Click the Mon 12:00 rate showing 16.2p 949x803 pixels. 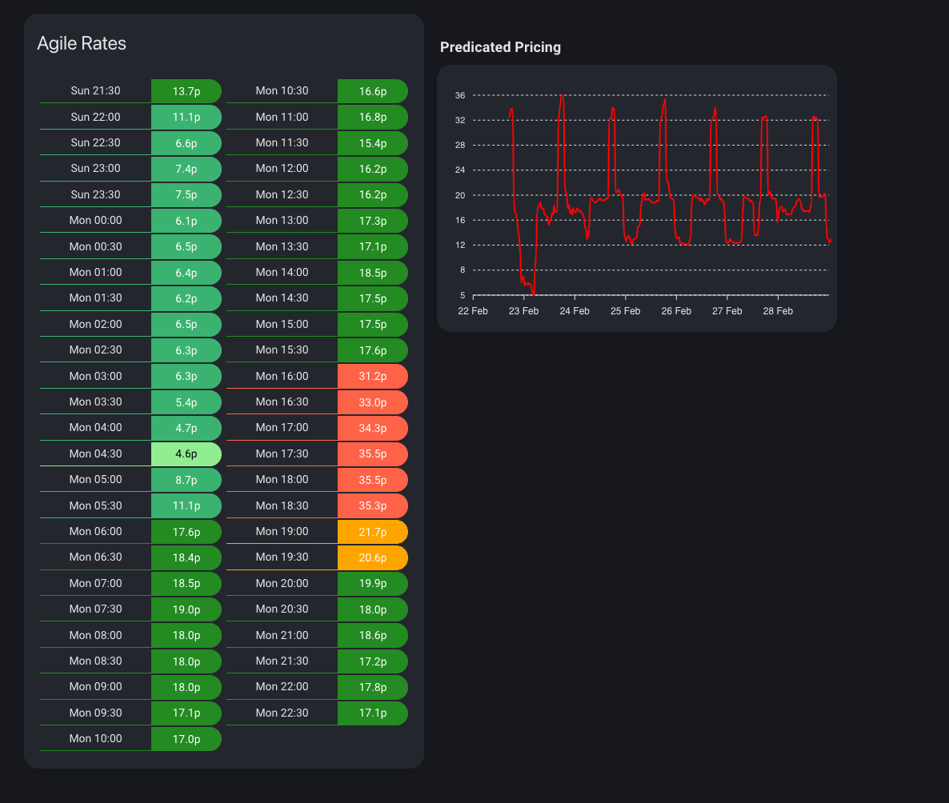(x=372, y=168)
